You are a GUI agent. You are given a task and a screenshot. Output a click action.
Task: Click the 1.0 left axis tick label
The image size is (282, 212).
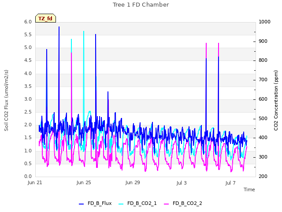28,151
